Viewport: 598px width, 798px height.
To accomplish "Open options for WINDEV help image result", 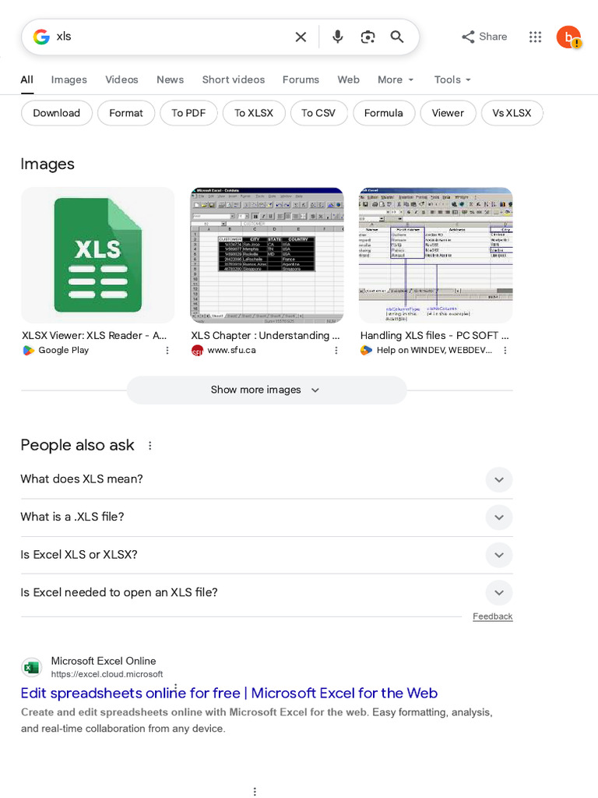I will 505,350.
